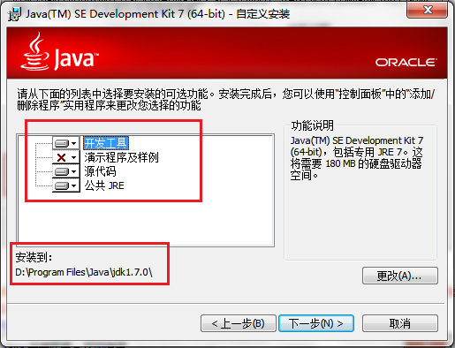The image size is (455, 348).
Task: Click the Java logo in the banner
Action: 60,52
